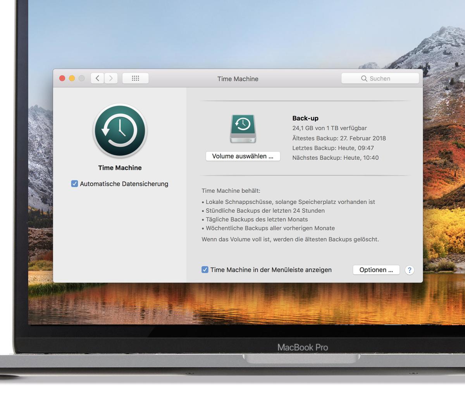This screenshot has width=465, height=394.
Task: Click the Time Machine window title
Action: (x=238, y=79)
